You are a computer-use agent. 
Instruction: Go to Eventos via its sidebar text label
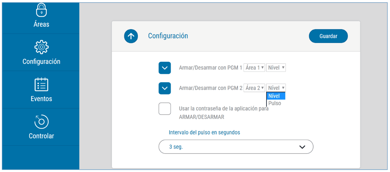click(x=41, y=99)
